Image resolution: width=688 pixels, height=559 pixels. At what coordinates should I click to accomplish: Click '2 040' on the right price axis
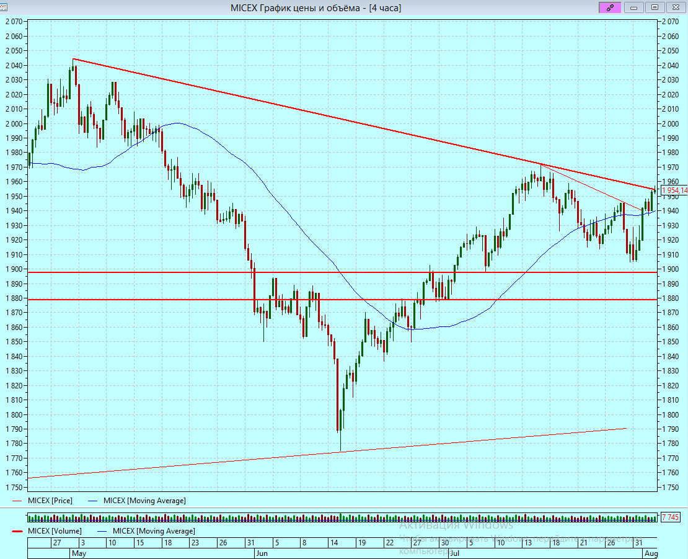[670, 65]
